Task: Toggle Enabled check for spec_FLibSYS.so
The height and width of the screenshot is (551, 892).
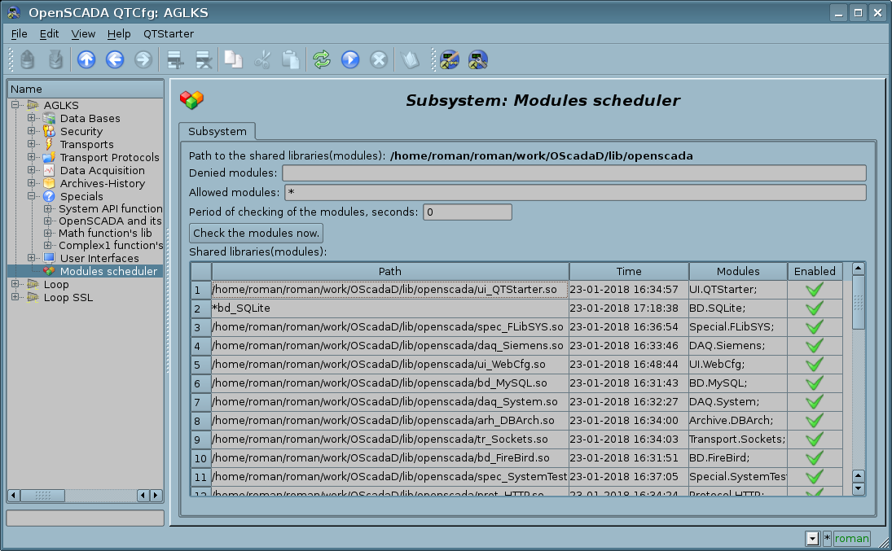Action: click(815, 327)
